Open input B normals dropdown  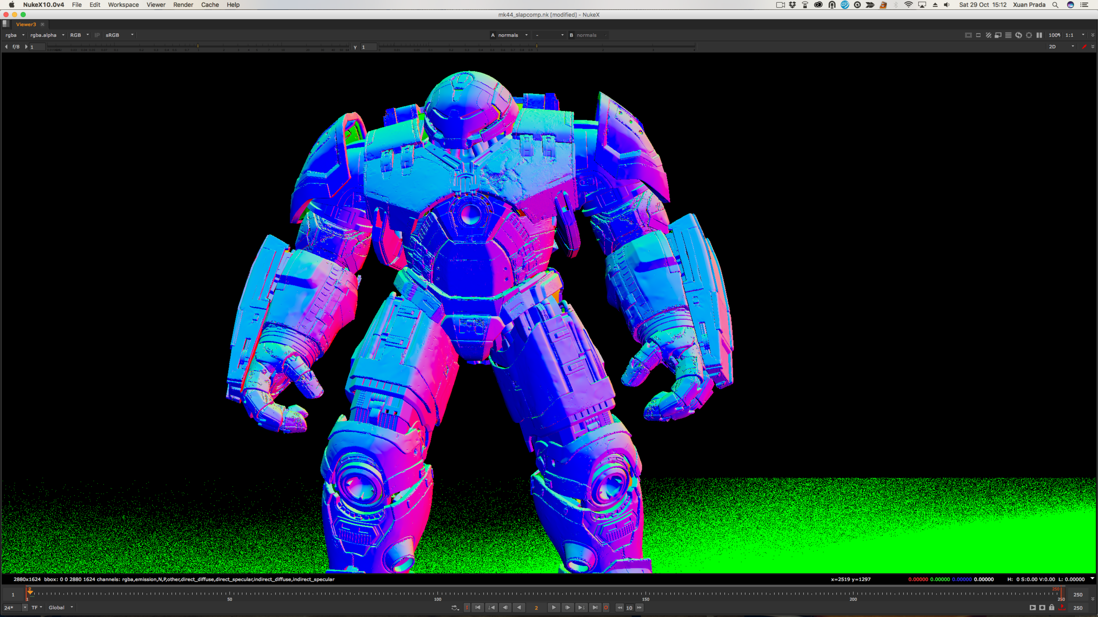(592, 35)
